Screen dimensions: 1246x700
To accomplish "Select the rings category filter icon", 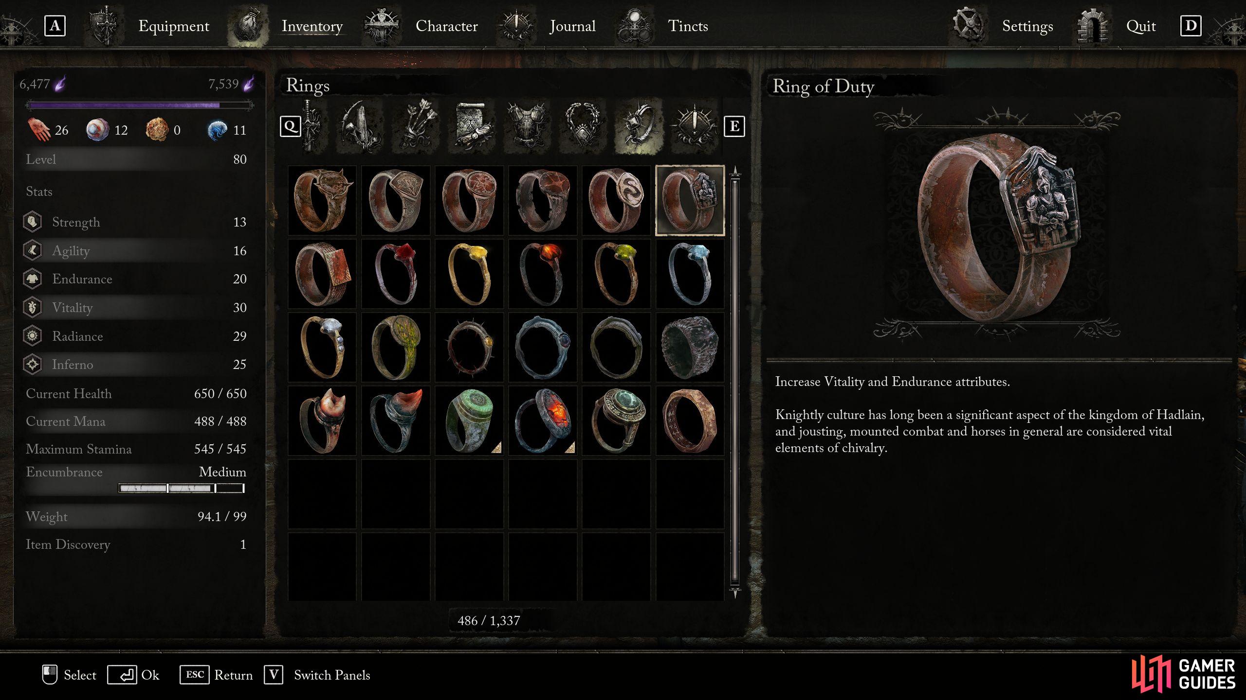I will [639, 125].
